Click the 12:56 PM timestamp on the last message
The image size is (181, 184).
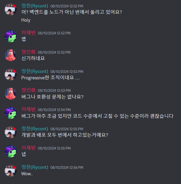point(67,167)
